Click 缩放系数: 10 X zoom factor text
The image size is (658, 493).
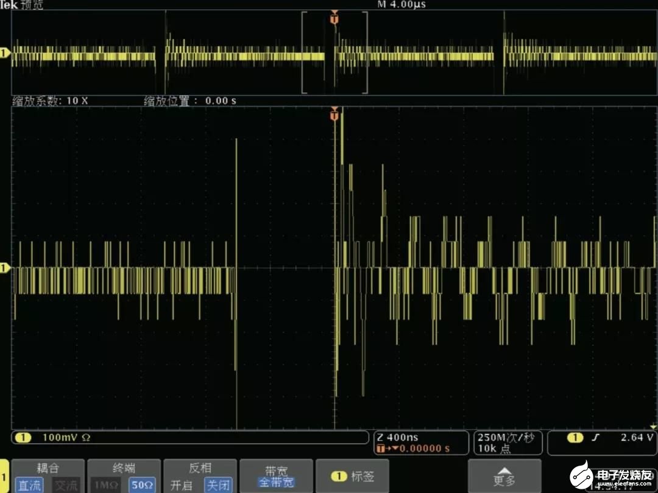[x=51, y=100]
